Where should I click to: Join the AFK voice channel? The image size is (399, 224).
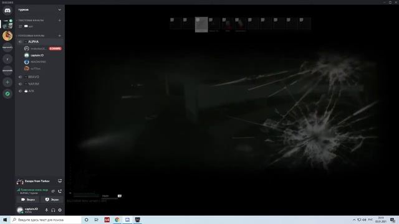(40, 91)
